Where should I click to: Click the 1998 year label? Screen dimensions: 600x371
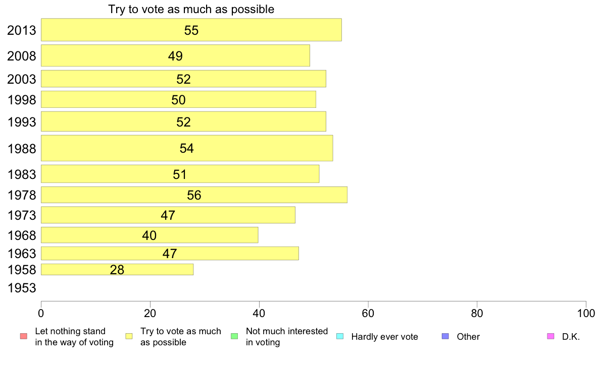click(x=22, y=100)
